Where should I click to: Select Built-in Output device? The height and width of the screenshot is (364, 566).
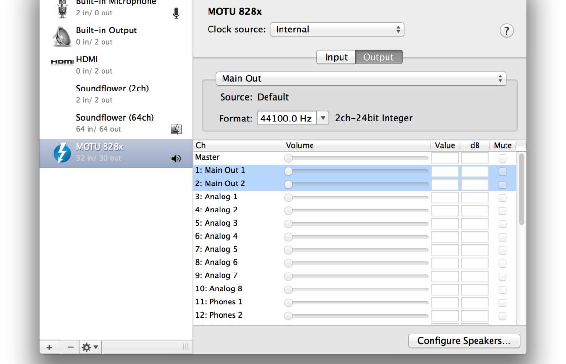click(116, 36)
